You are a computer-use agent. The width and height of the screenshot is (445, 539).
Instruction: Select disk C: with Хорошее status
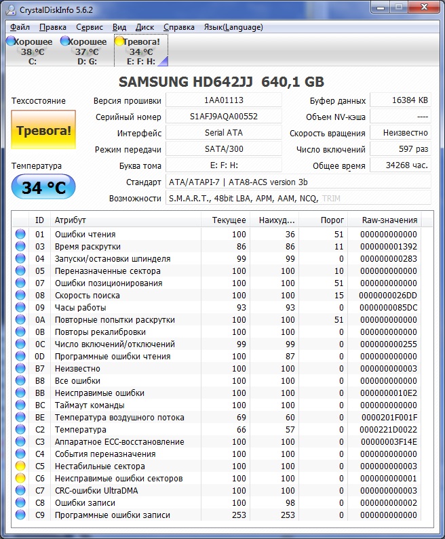coord(33,51)
